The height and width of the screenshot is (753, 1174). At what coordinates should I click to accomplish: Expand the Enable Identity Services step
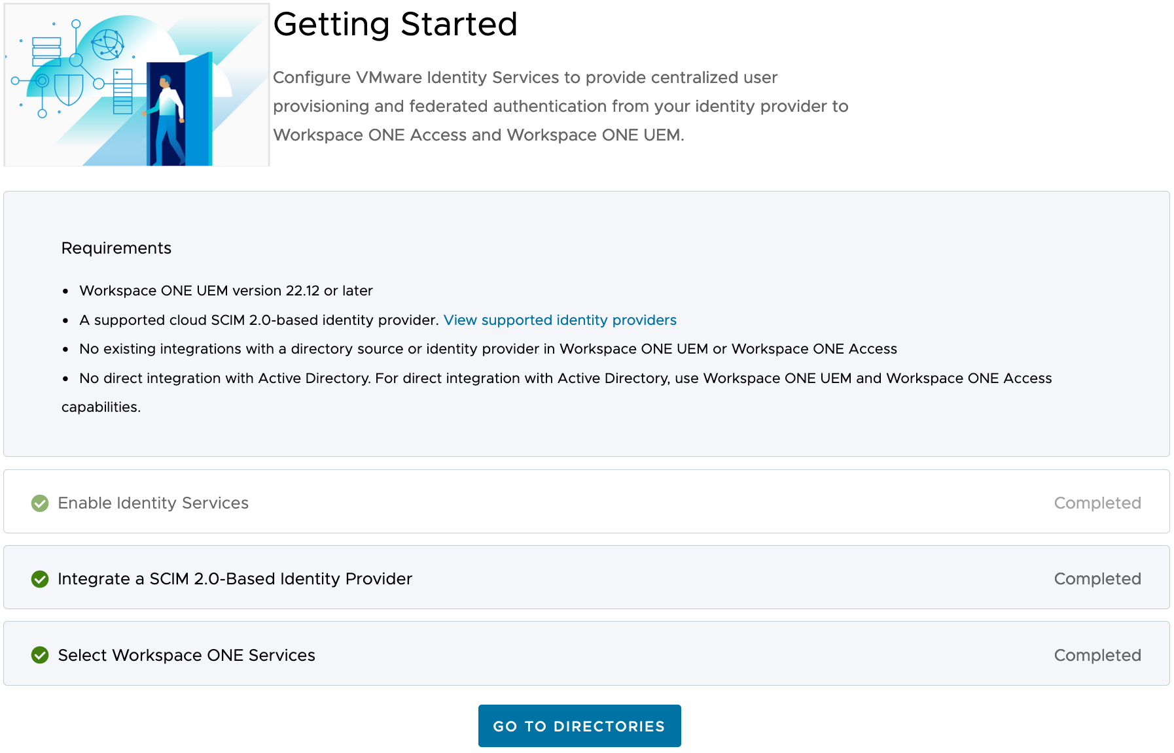pos(153,503)
